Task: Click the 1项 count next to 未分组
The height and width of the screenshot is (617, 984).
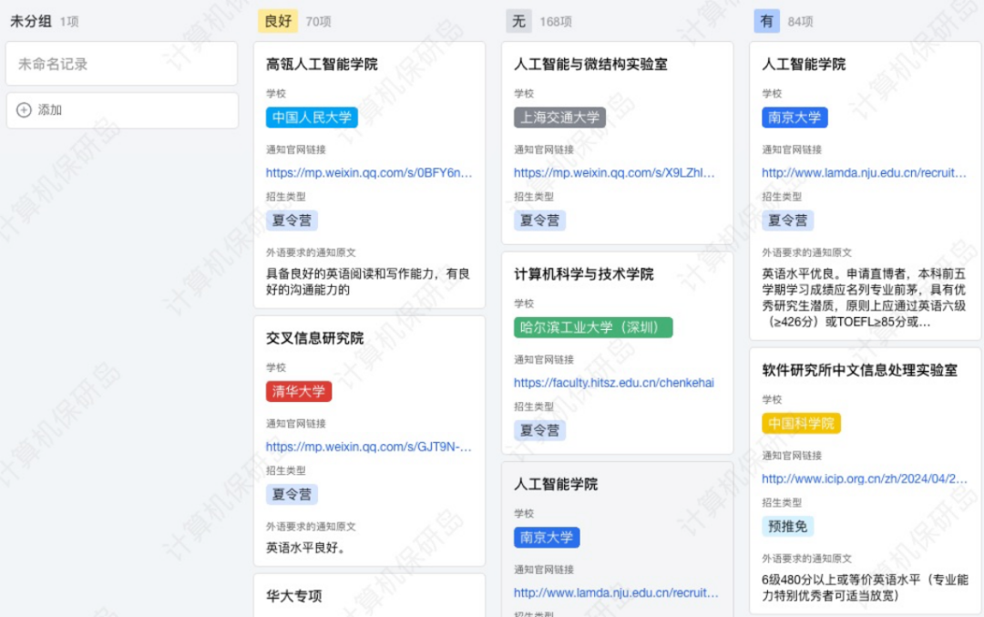Action: pyautogui.click(x=69, y=22)
